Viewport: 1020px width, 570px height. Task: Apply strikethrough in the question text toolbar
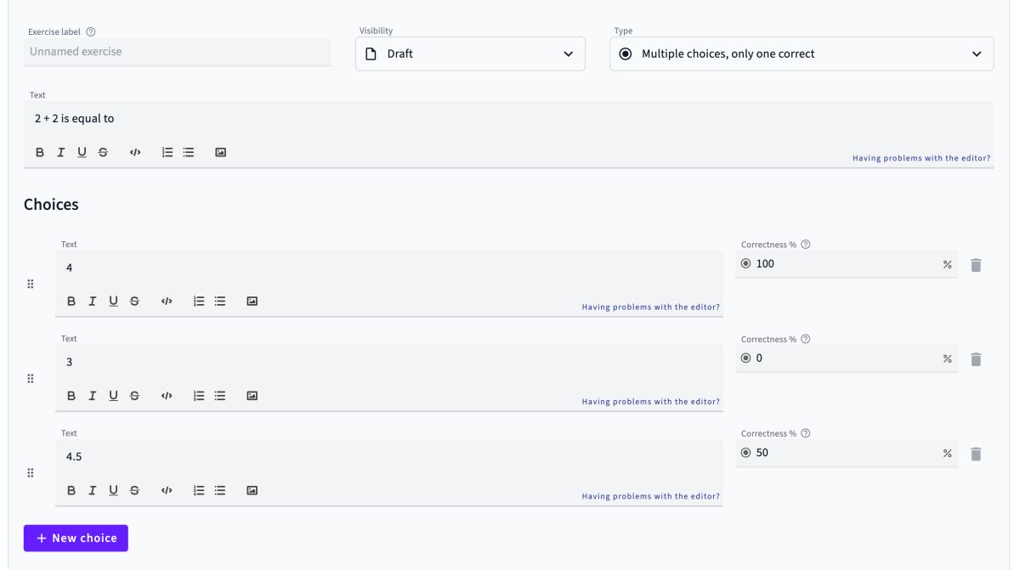[103, 152]
